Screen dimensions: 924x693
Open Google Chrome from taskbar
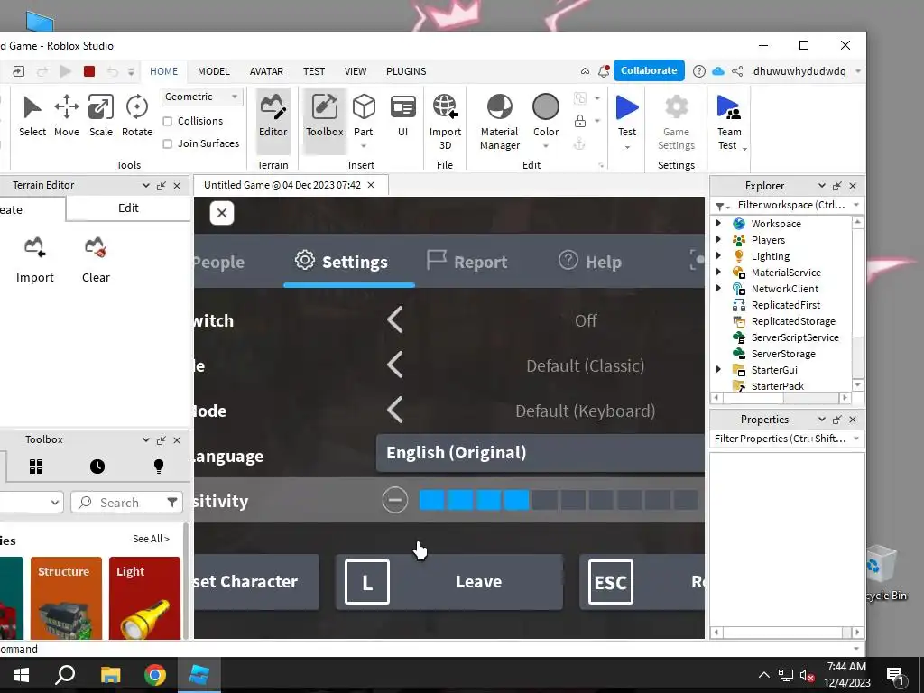click(155, 675)
